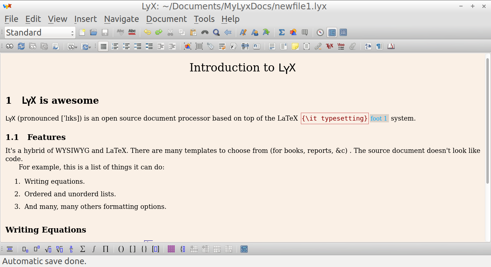The height and width of the screenshot is (267, 491).
Task: Toggle the math panels pi button
Action: click(x=244, y=249)
